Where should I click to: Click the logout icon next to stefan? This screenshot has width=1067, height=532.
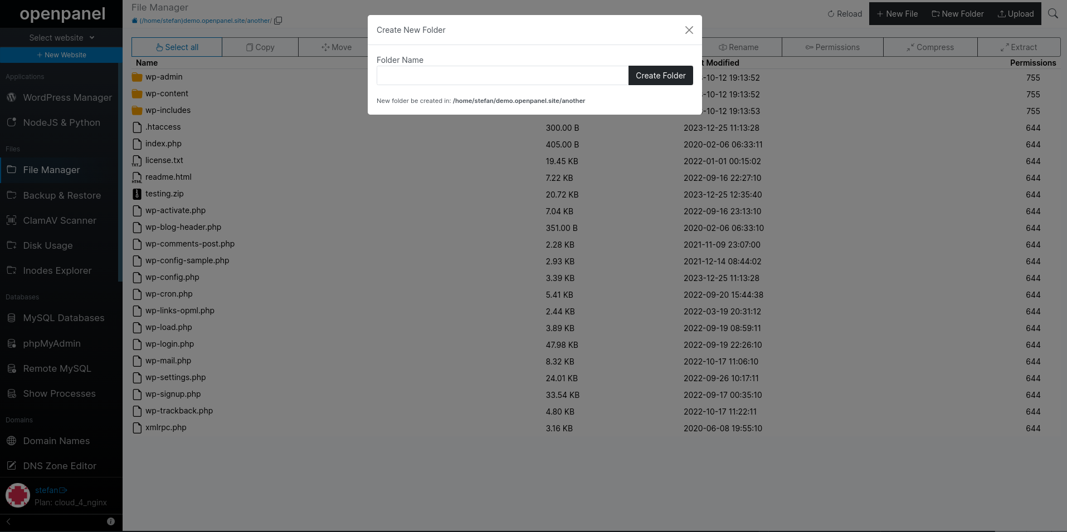63,490
